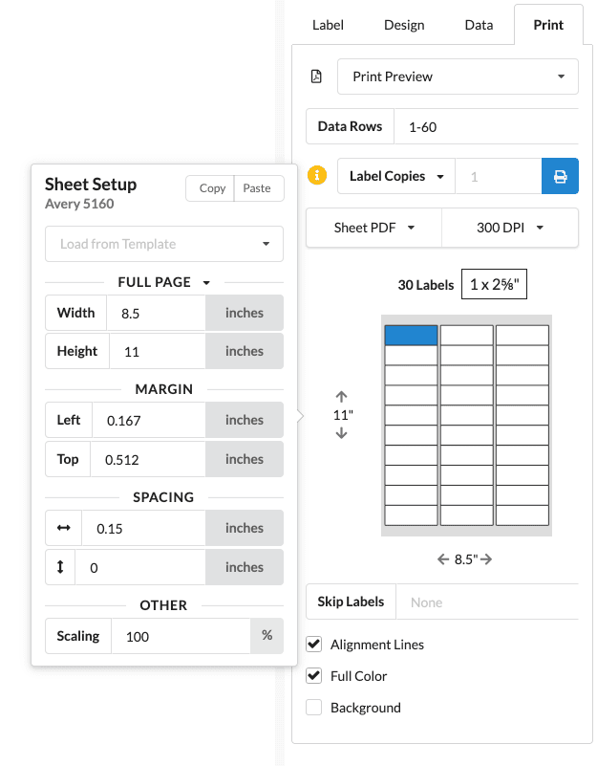Image resolution: width=597 pixels, height=766 pixels.
Task: Click the Skip Labels button
Action: 351,602
